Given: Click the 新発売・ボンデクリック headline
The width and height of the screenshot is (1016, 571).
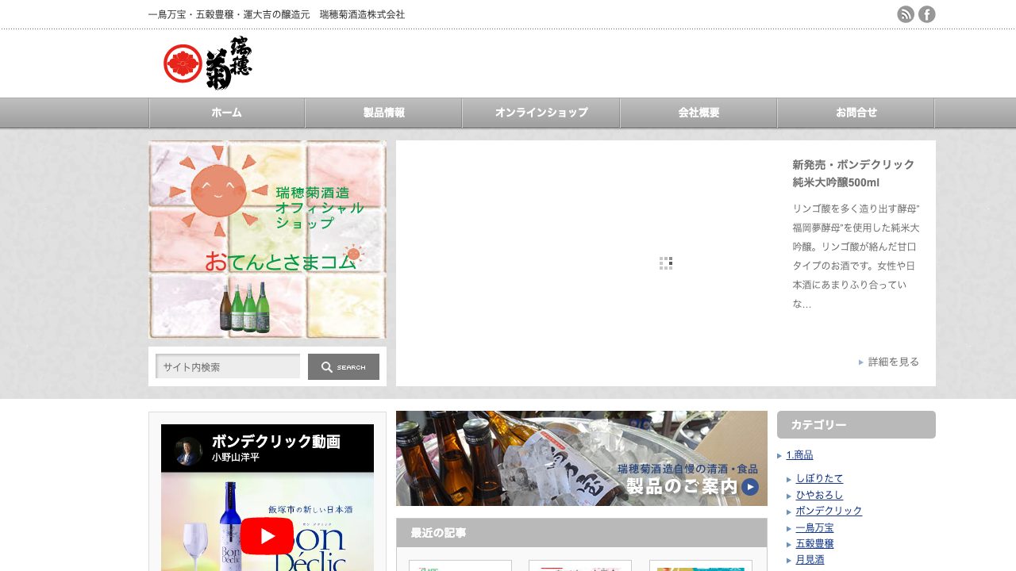Looking at the screenshot, I should pyautogui.click(x=853, y=174).
